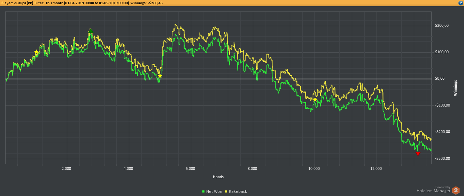Click the 6.000 hands axis label
Screen dimensions: 464x196
pyautogui.click(x=190, y=168)
